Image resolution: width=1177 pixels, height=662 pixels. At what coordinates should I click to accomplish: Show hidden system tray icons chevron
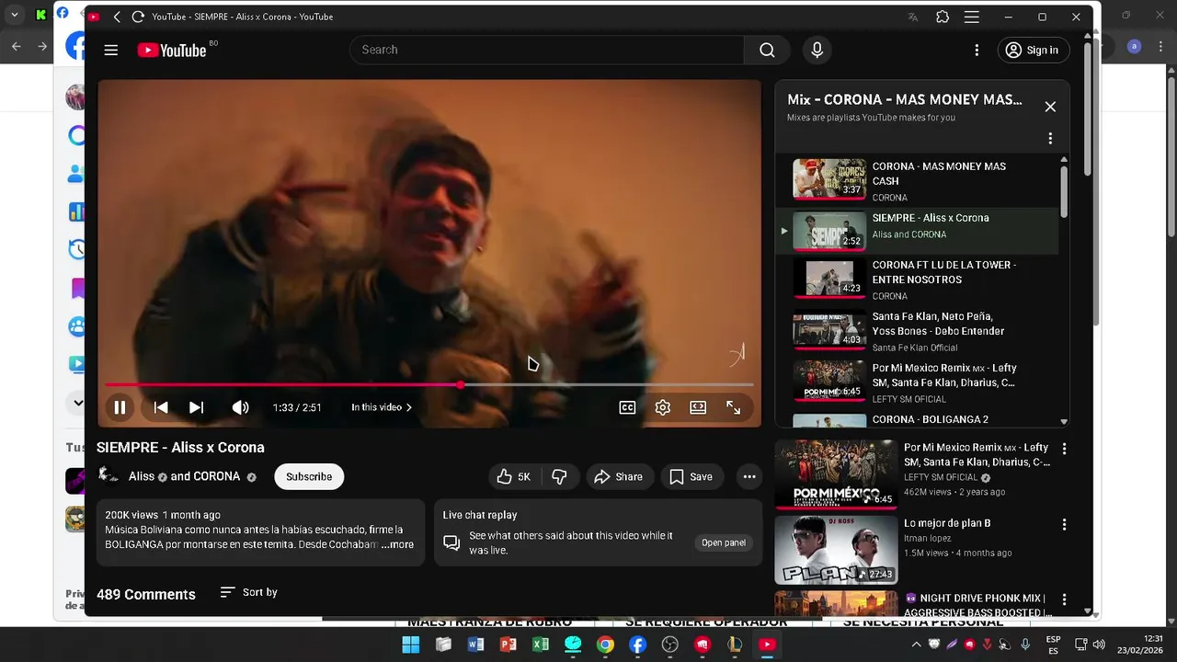tap(916, 645)
